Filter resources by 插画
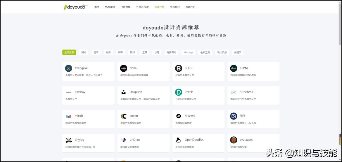 (120, 52)
